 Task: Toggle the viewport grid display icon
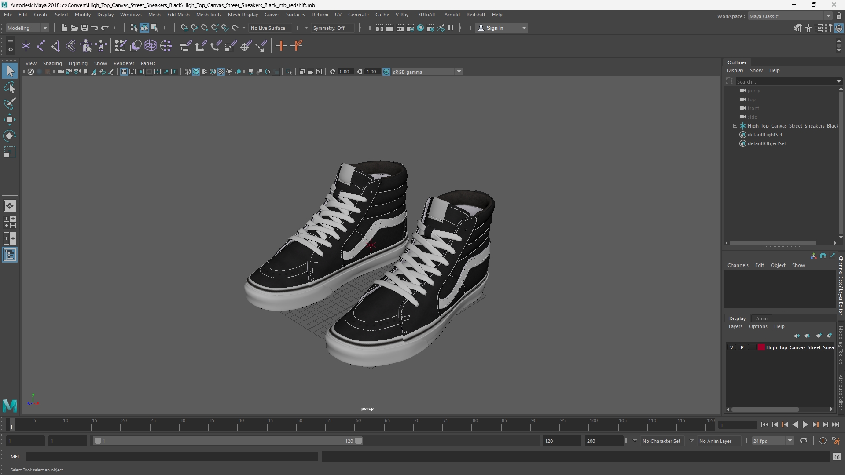(124, 72)
